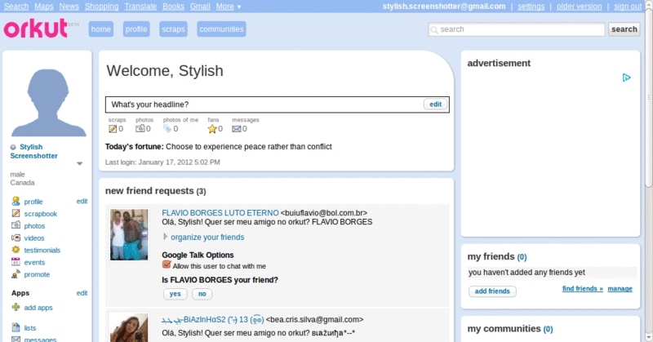This screenshot has width=653, height=342.
Task: Open Maps in the top bar
Action: [x=44, y=7]
